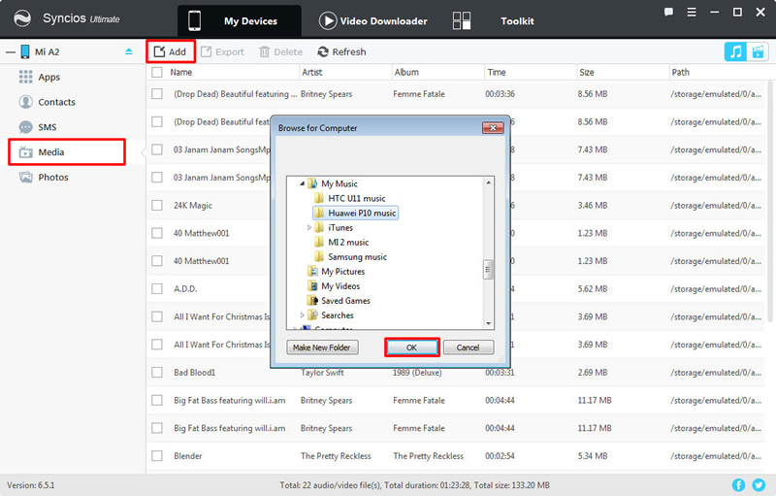Cancel the folder browse dialog
Viewport: 776px width, 496px height.
click(x=469, y=347)
